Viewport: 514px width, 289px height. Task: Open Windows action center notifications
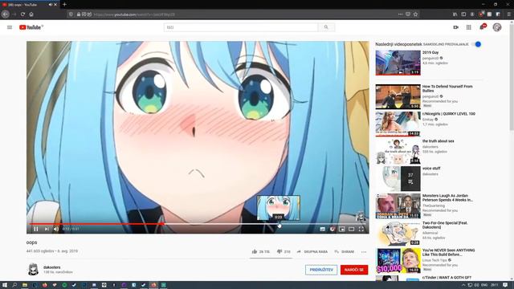click(505, 285)
